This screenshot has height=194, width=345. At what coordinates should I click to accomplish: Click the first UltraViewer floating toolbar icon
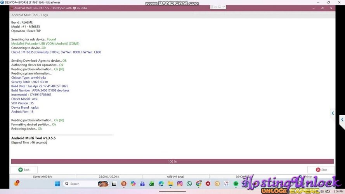tap(212, 7)
